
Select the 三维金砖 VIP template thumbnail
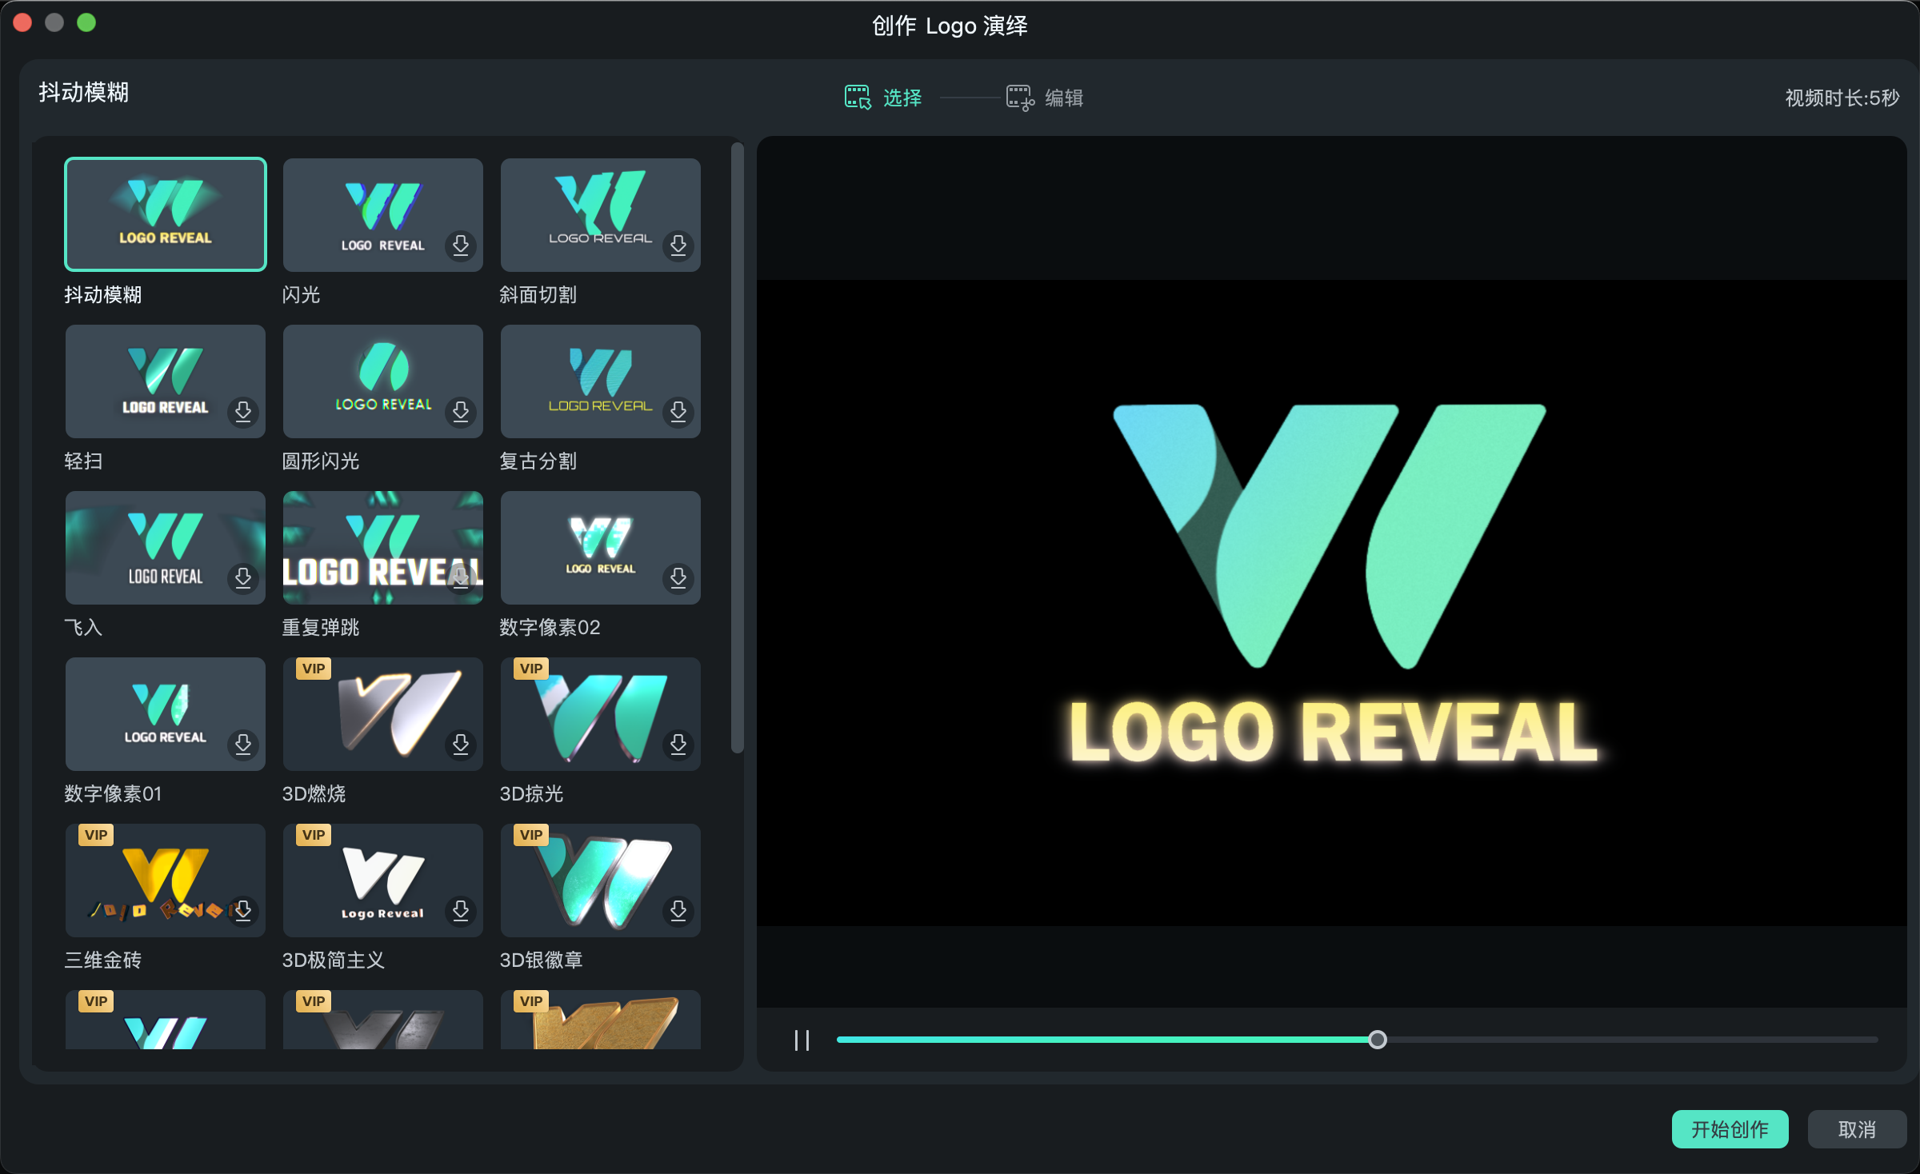coord(166,880)
